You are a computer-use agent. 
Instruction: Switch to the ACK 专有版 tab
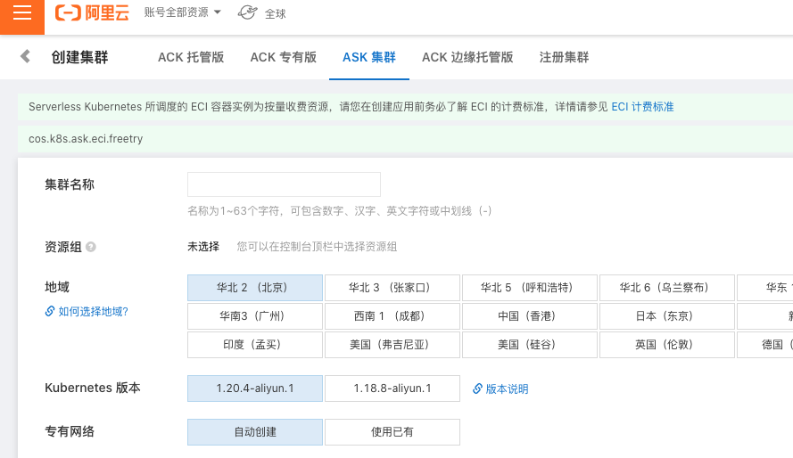[284, 57]
